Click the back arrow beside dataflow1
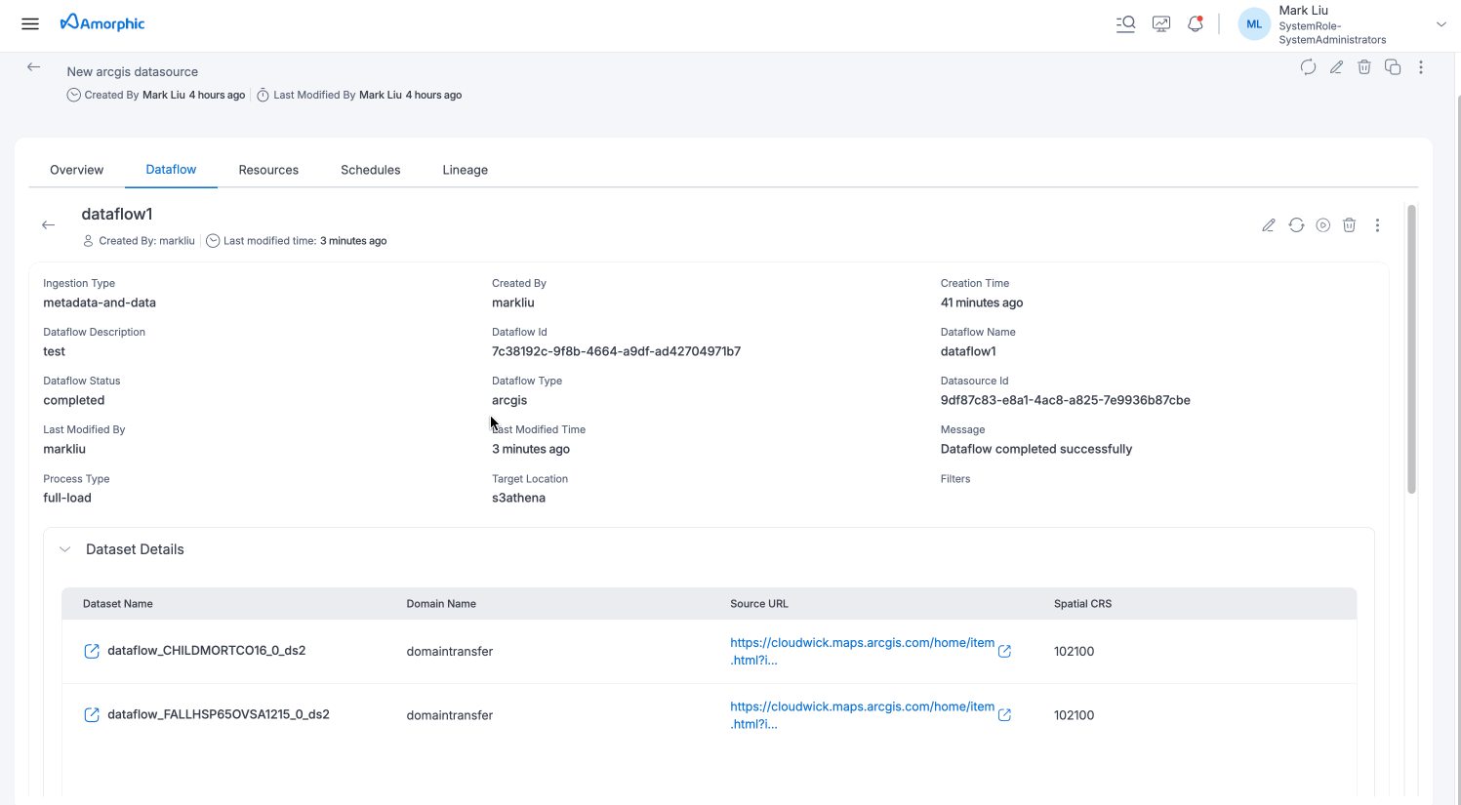The width and height of the screenshot is (1461, 805). 48,224
